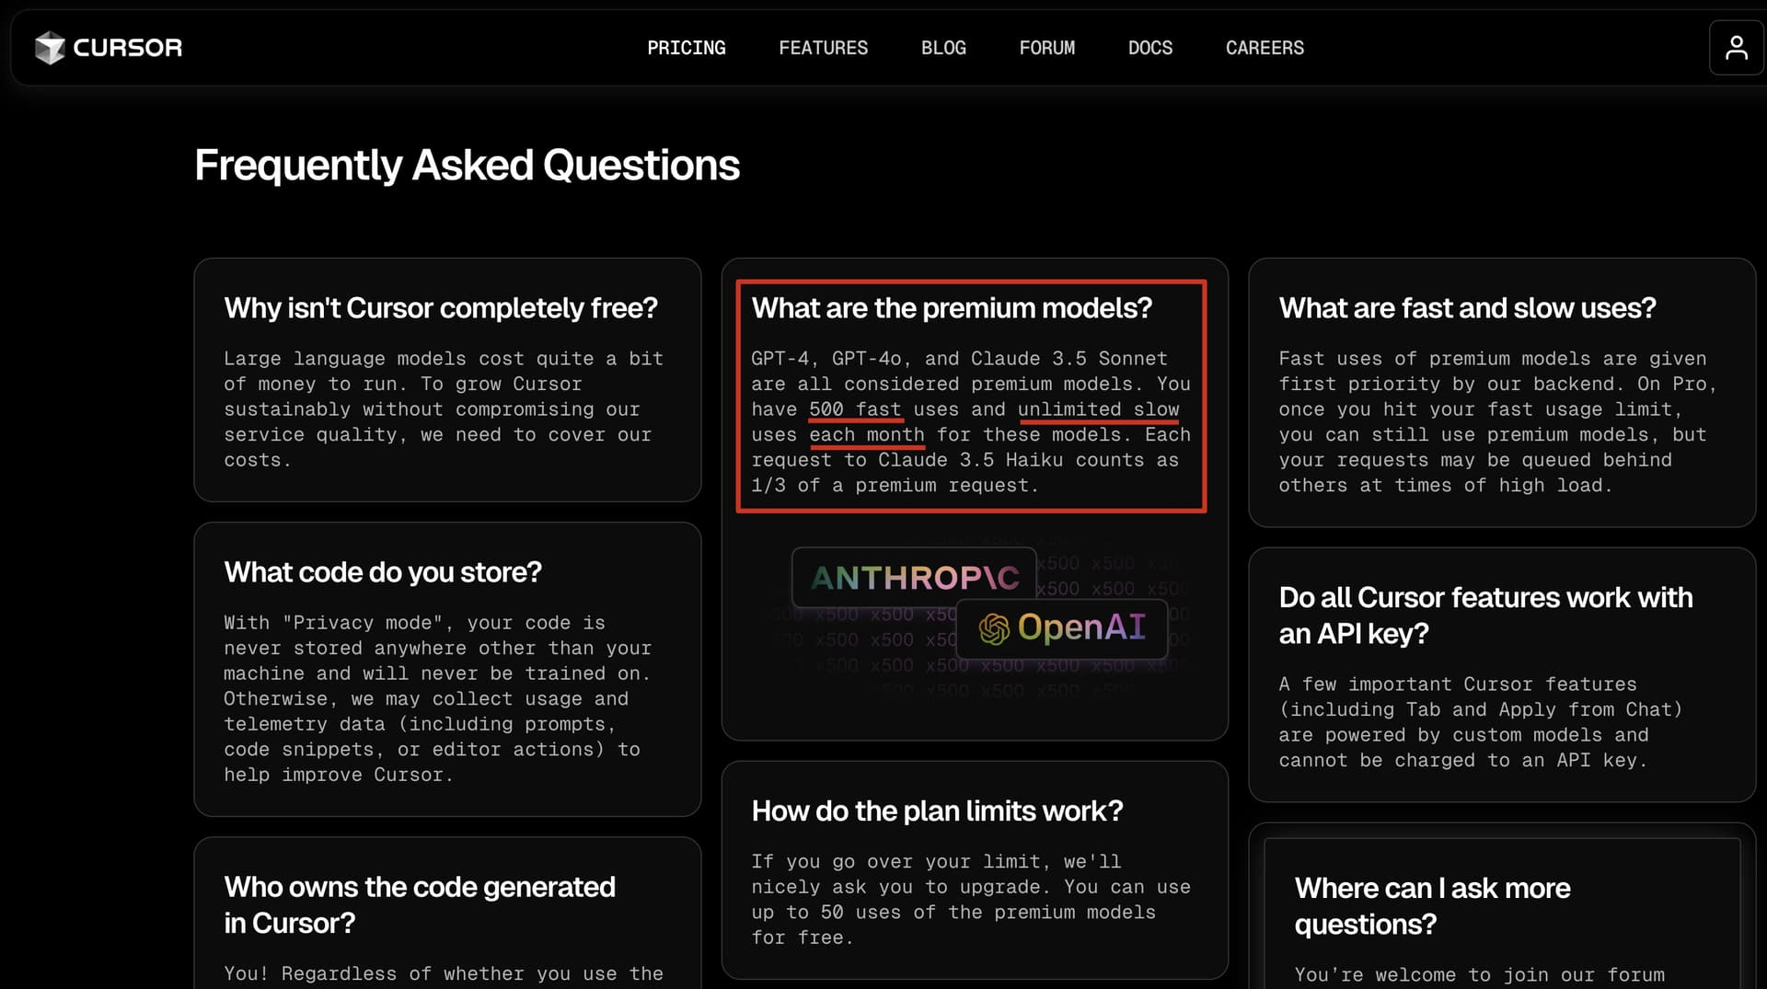
Task: Click 'How do the plan limits work?' heading
Action: (937, 811)
